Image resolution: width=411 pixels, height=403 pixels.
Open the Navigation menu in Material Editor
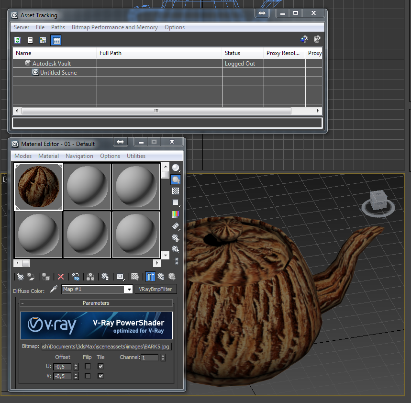pyautogui.click(x=79, y=156)
